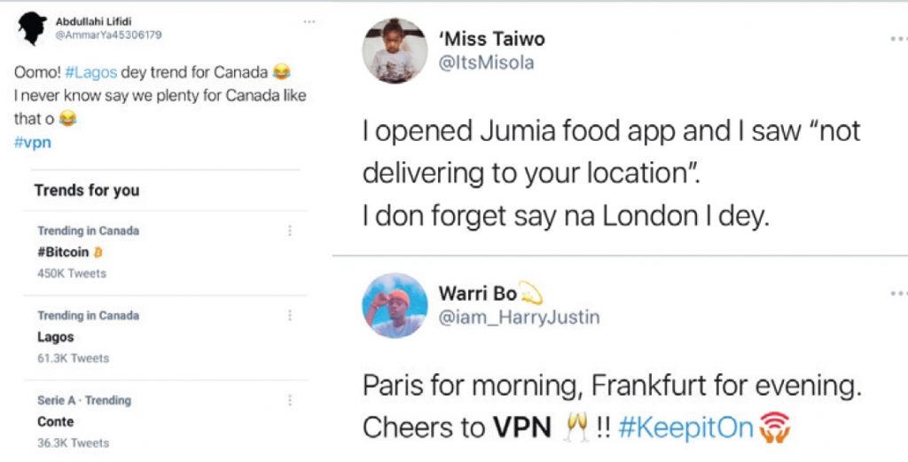The image size is (908, 462).
Task: Select the Lagos trending item
Action: [165, 337]
